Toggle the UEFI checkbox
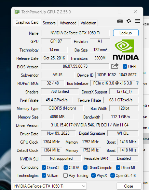This screenshot has width=149, height=190. click(x=125, y=67)
